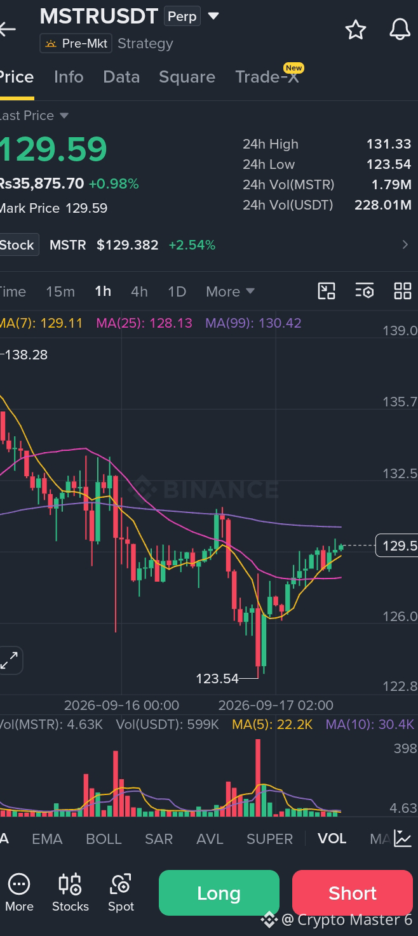Expand the More timeframes dropdown
Viewport: 418px width, 936px height.
[x=230, y=291]
